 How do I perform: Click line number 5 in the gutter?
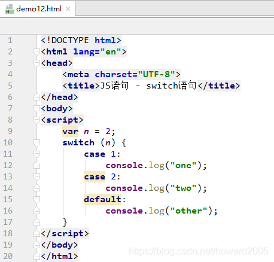pyautogui.click(x=10, y=86)
